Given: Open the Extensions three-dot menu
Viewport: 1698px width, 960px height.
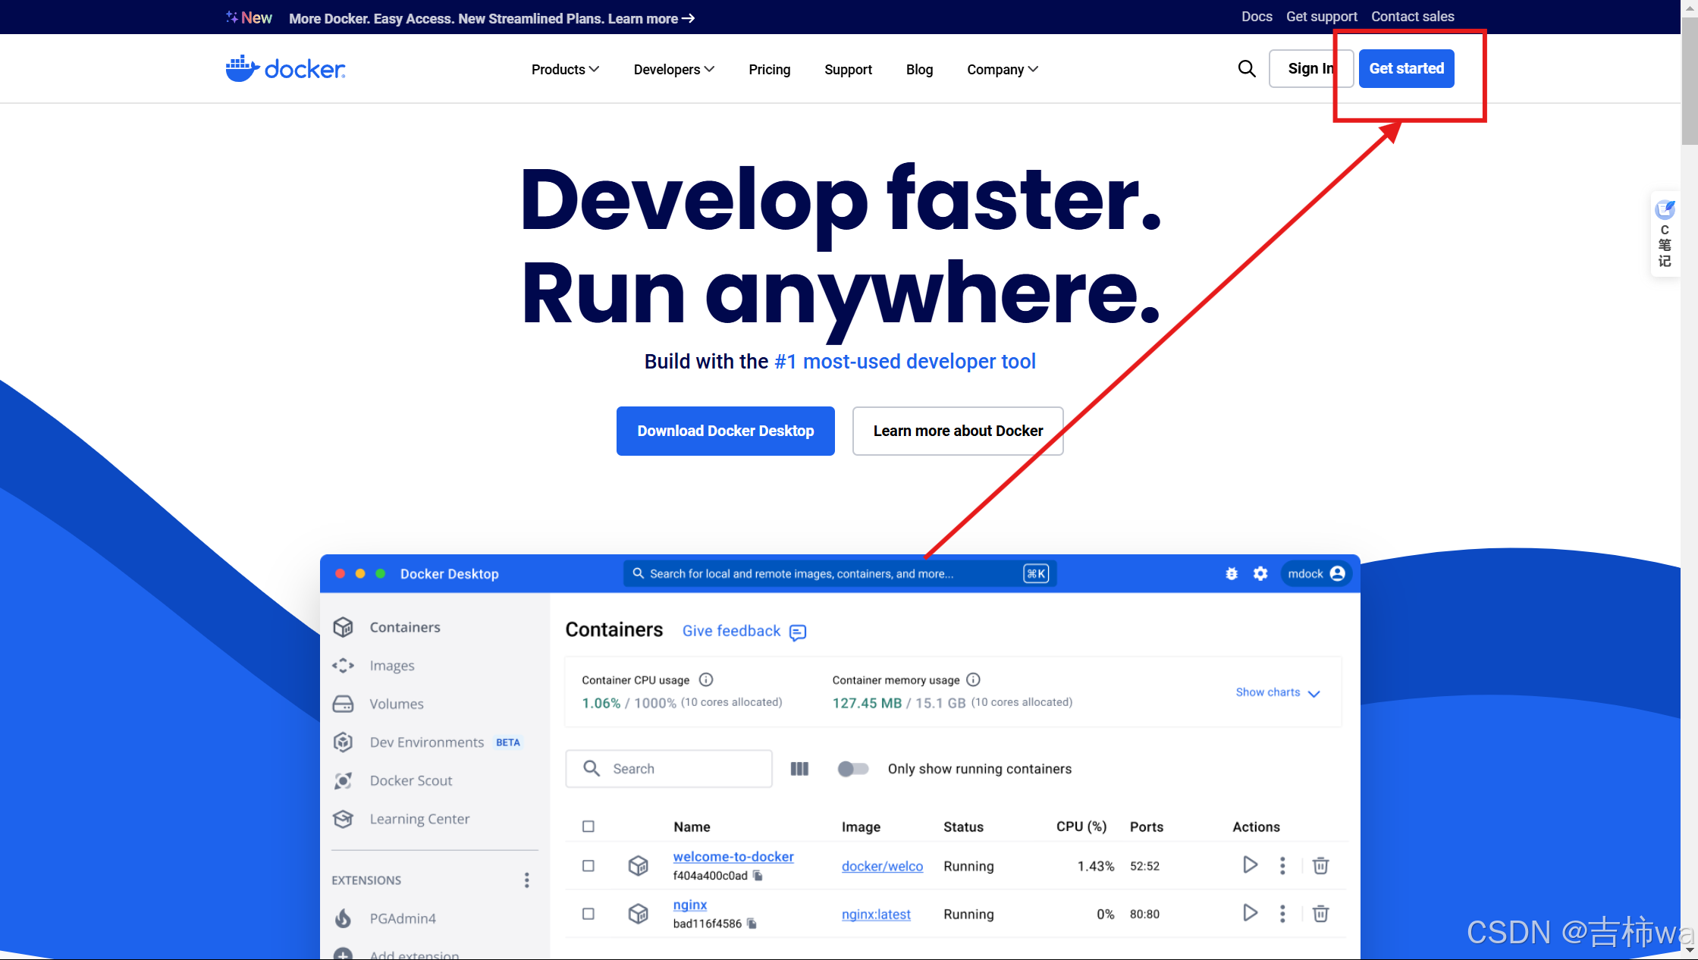Looking at the screenshot, I should click(526, 880).
